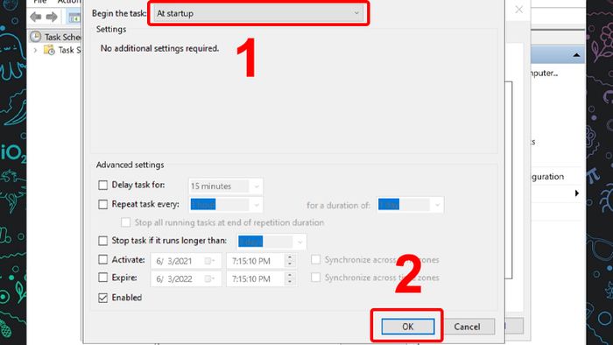Select the Task Scheduler Library folder icon

coord(49,50)
